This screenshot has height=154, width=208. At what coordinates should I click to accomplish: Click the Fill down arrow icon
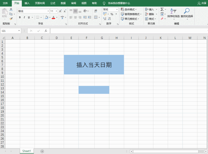pyautogui.click(x=162, y=14)
